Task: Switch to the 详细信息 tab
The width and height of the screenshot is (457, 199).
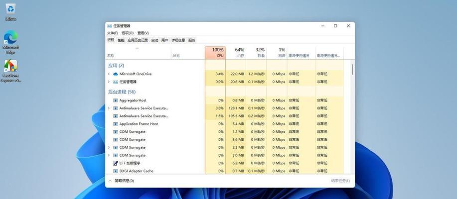Action: click(178, 40)
